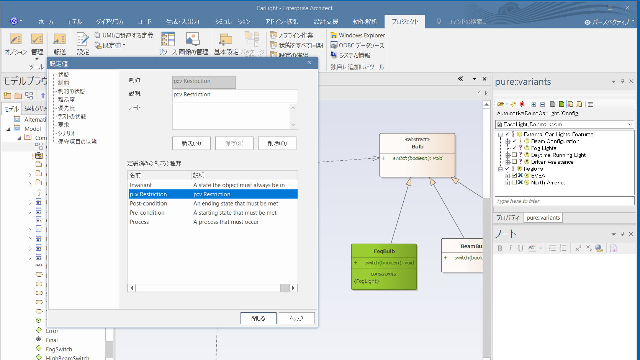Click the コマンドの検索 search box
640x360 pixels.
[x=466, y=22]
